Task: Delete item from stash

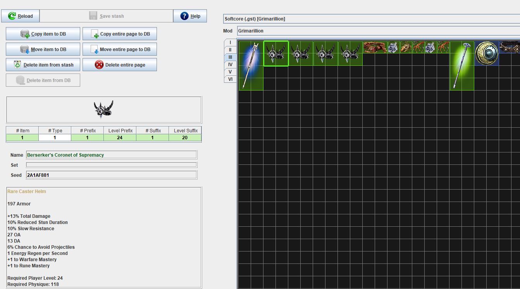Action: coord(43,65)
